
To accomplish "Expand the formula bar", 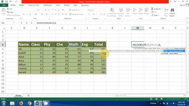I will click(x=187, y=23).
